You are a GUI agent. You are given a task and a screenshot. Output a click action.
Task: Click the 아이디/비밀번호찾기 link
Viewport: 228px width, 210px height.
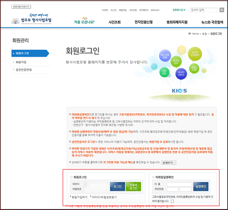click(x=104, y=197)
